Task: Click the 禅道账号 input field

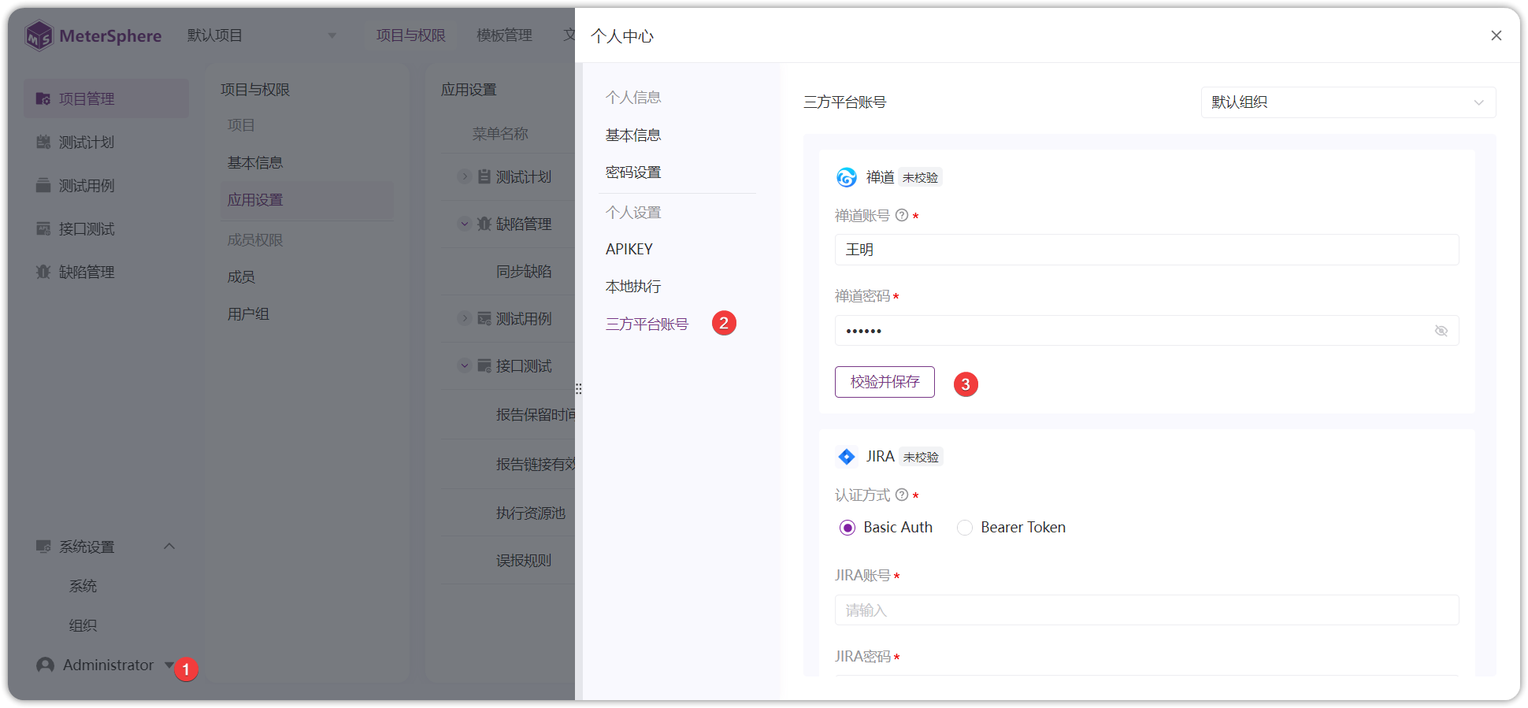Action: (1147, 250)
